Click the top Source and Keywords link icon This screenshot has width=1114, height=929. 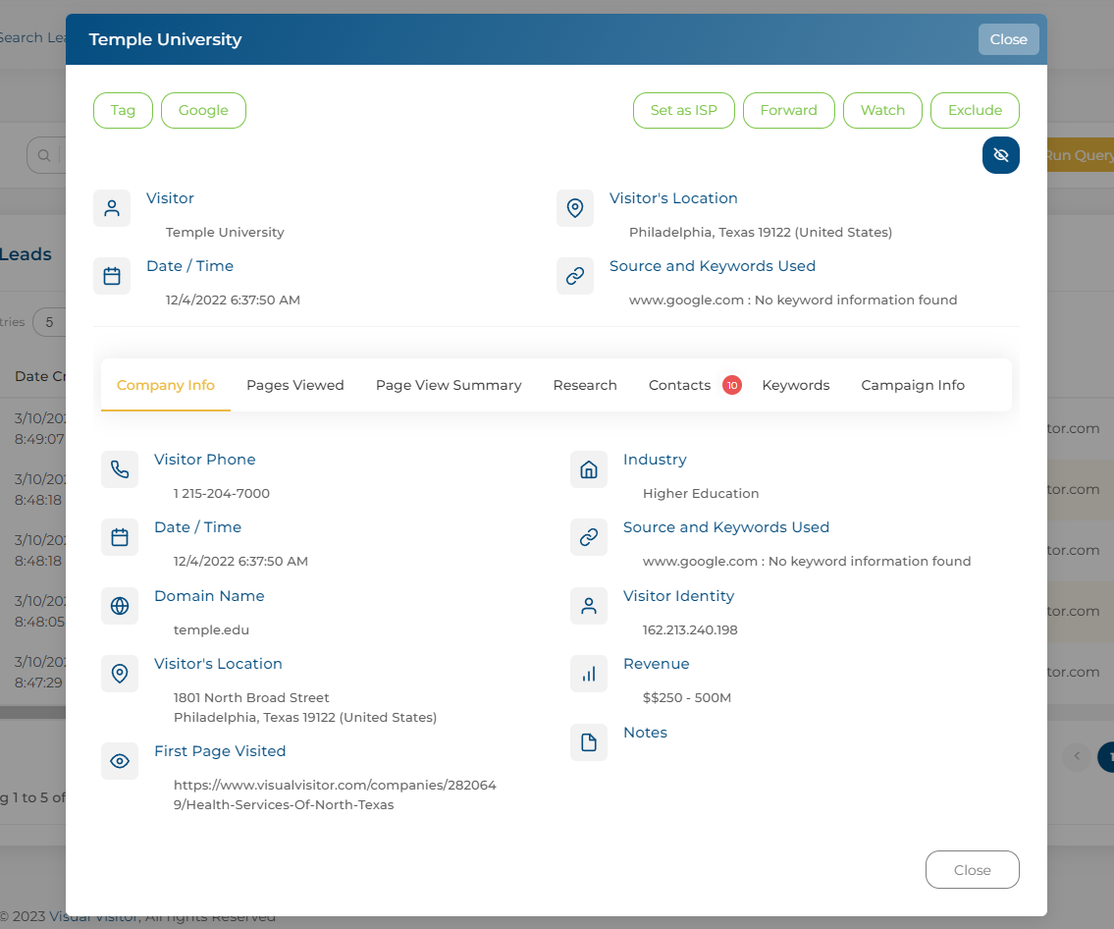575,276
